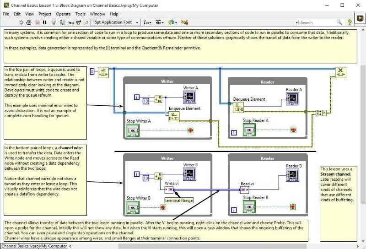Select the Dequeue Element function
The width and height of the screenshot is (366, 249).
(238, 108)
